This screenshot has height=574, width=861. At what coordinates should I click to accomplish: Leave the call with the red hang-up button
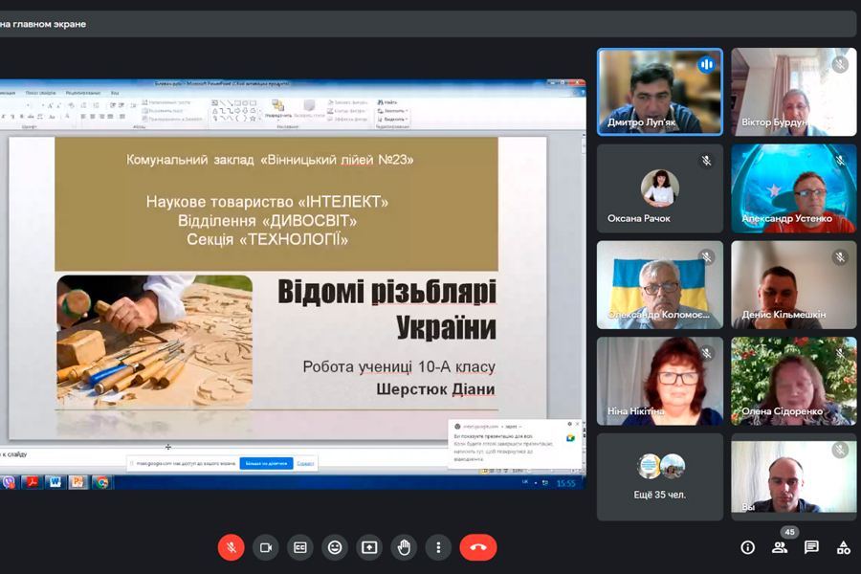pyautogui.click(x=478, y=547)
